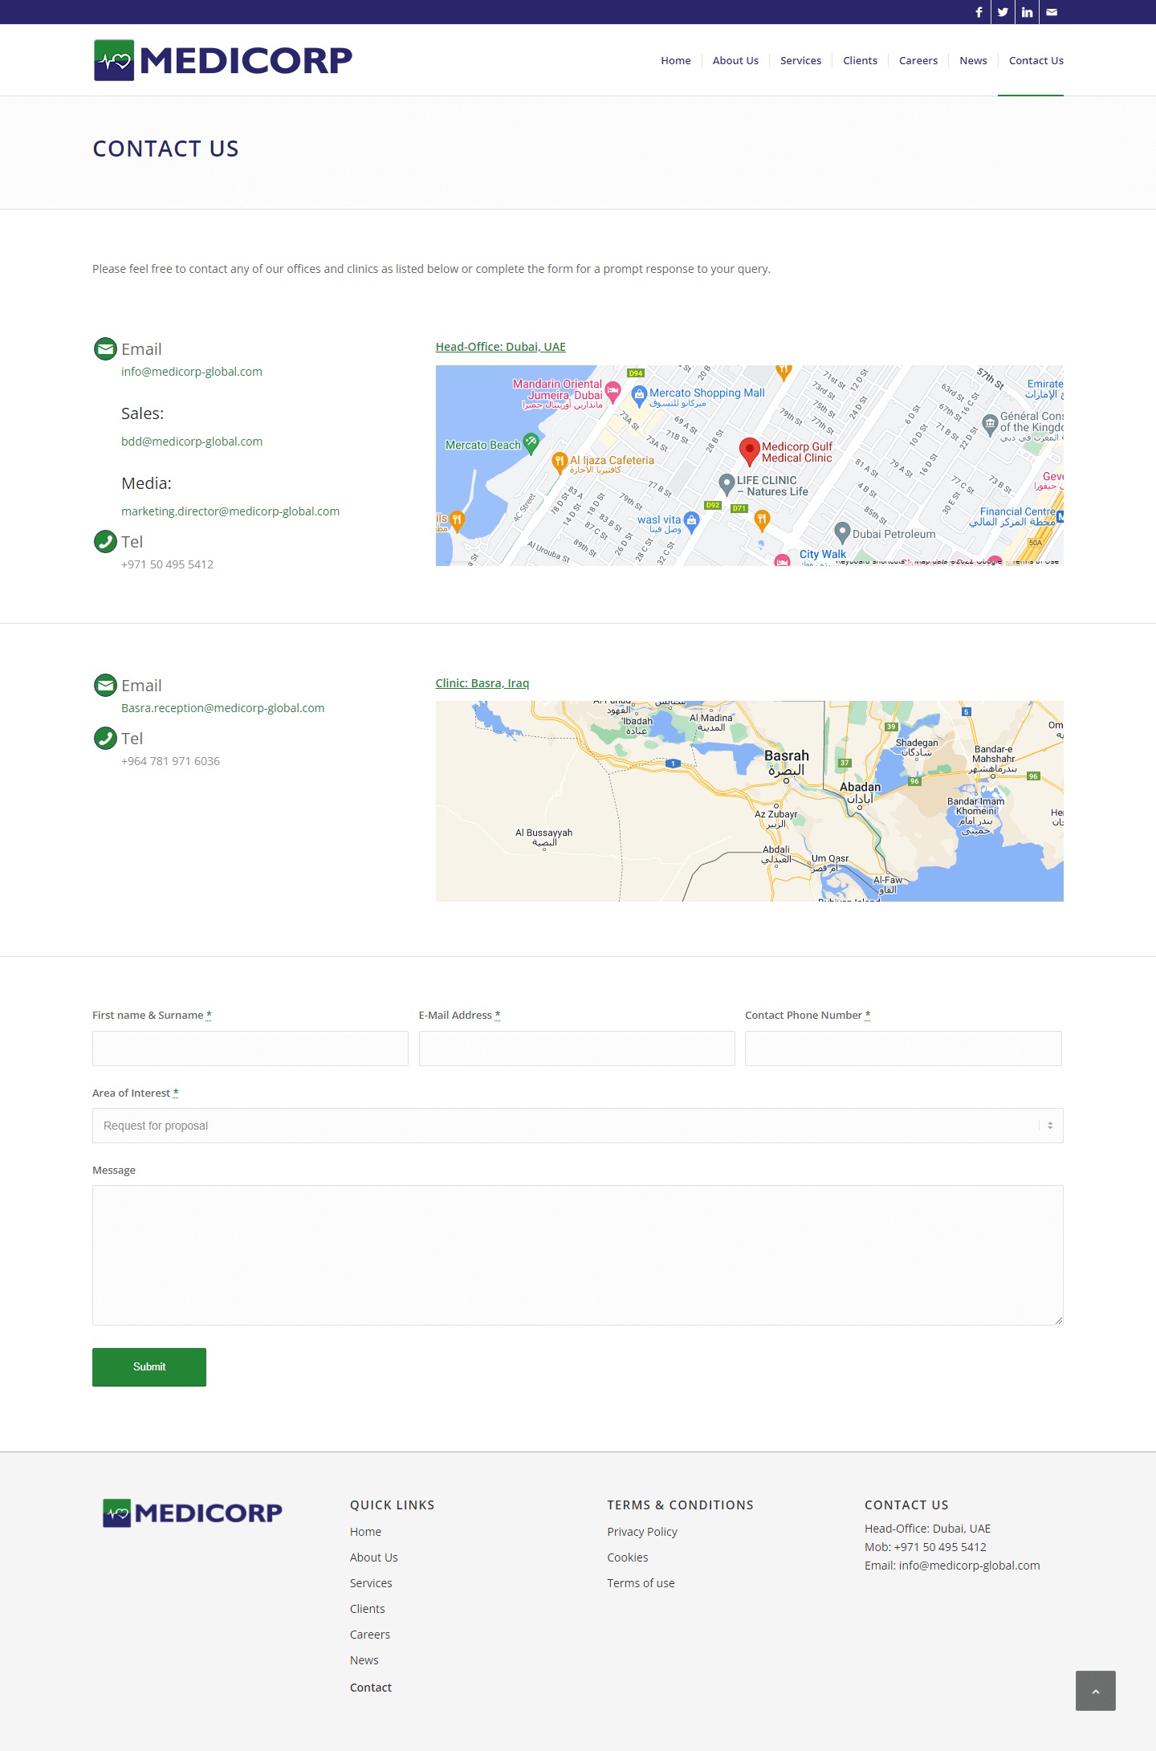
Task: Open the Clinic: Basra, Iraq heading link
Action: coord(482,683)
